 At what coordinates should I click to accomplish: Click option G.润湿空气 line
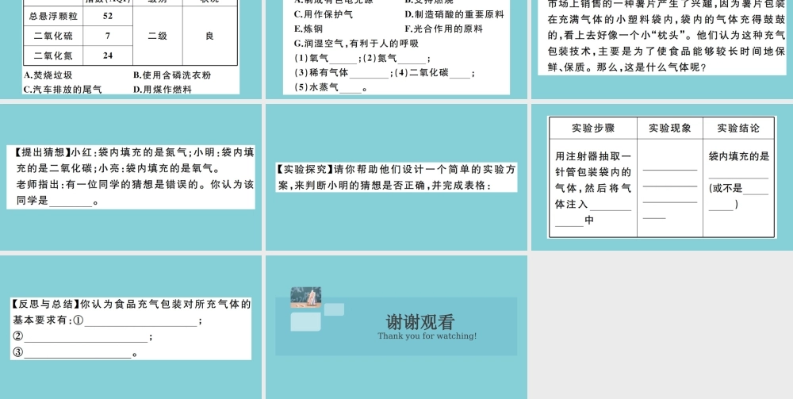[357, 44]
